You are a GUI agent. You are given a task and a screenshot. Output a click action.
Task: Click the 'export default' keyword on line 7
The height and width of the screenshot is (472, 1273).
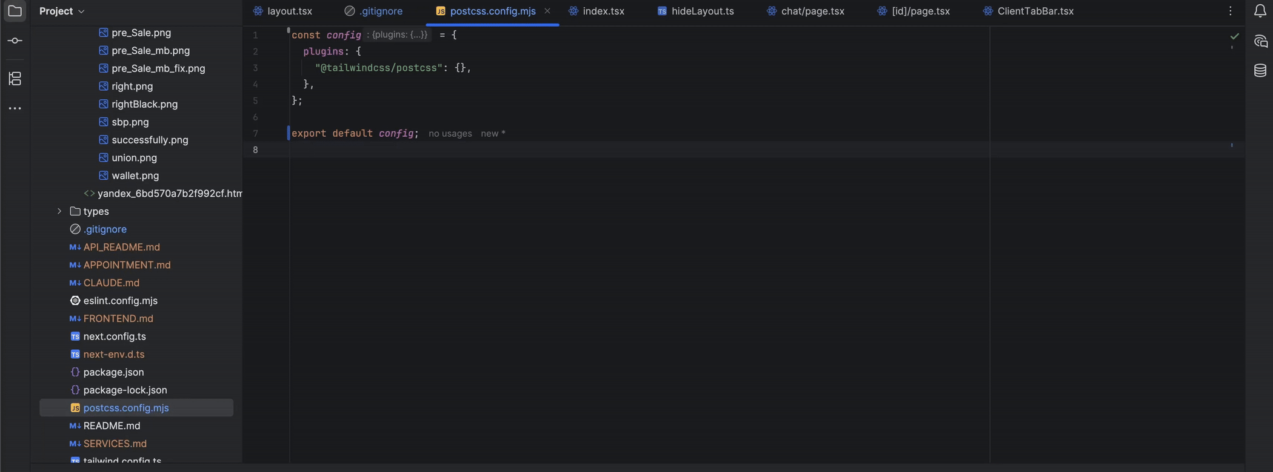(332, 133)
